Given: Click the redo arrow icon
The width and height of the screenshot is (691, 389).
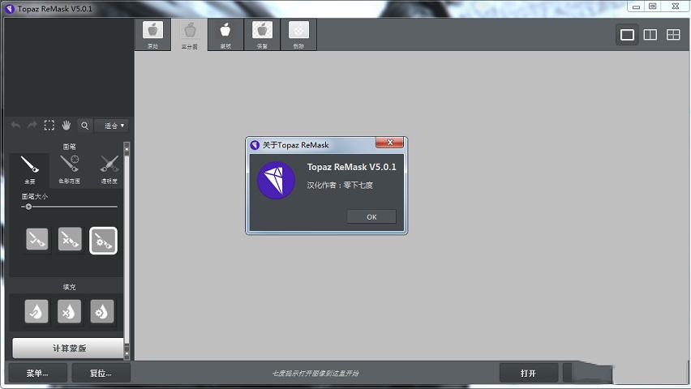Looking at the screenshot, I should pyautogui.click(x=32, y=126).
